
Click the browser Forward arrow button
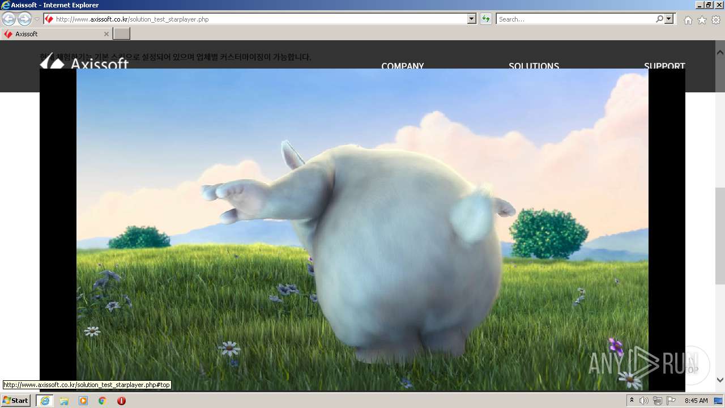click(24, 19)
